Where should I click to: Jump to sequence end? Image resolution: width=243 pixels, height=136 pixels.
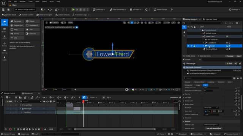pyautogui.click(x=39, y=129)
